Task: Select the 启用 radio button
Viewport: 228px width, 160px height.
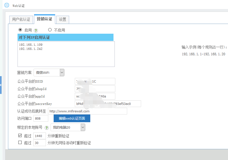Action: pos(20,30)
